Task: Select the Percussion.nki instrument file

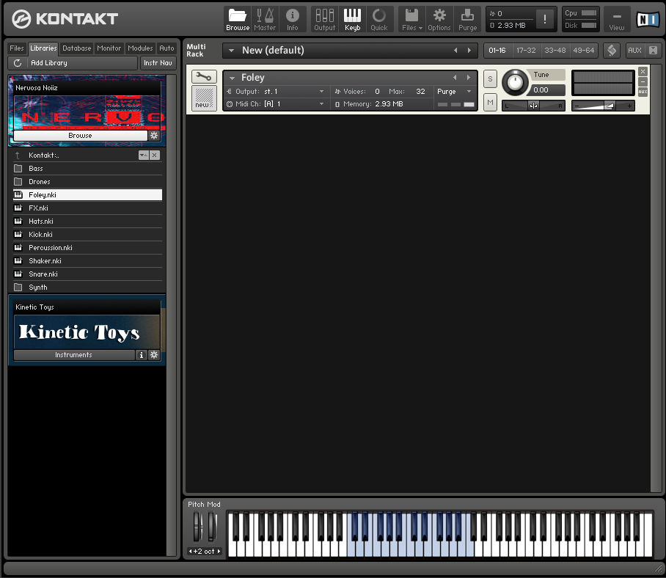Action: (88, 248)
